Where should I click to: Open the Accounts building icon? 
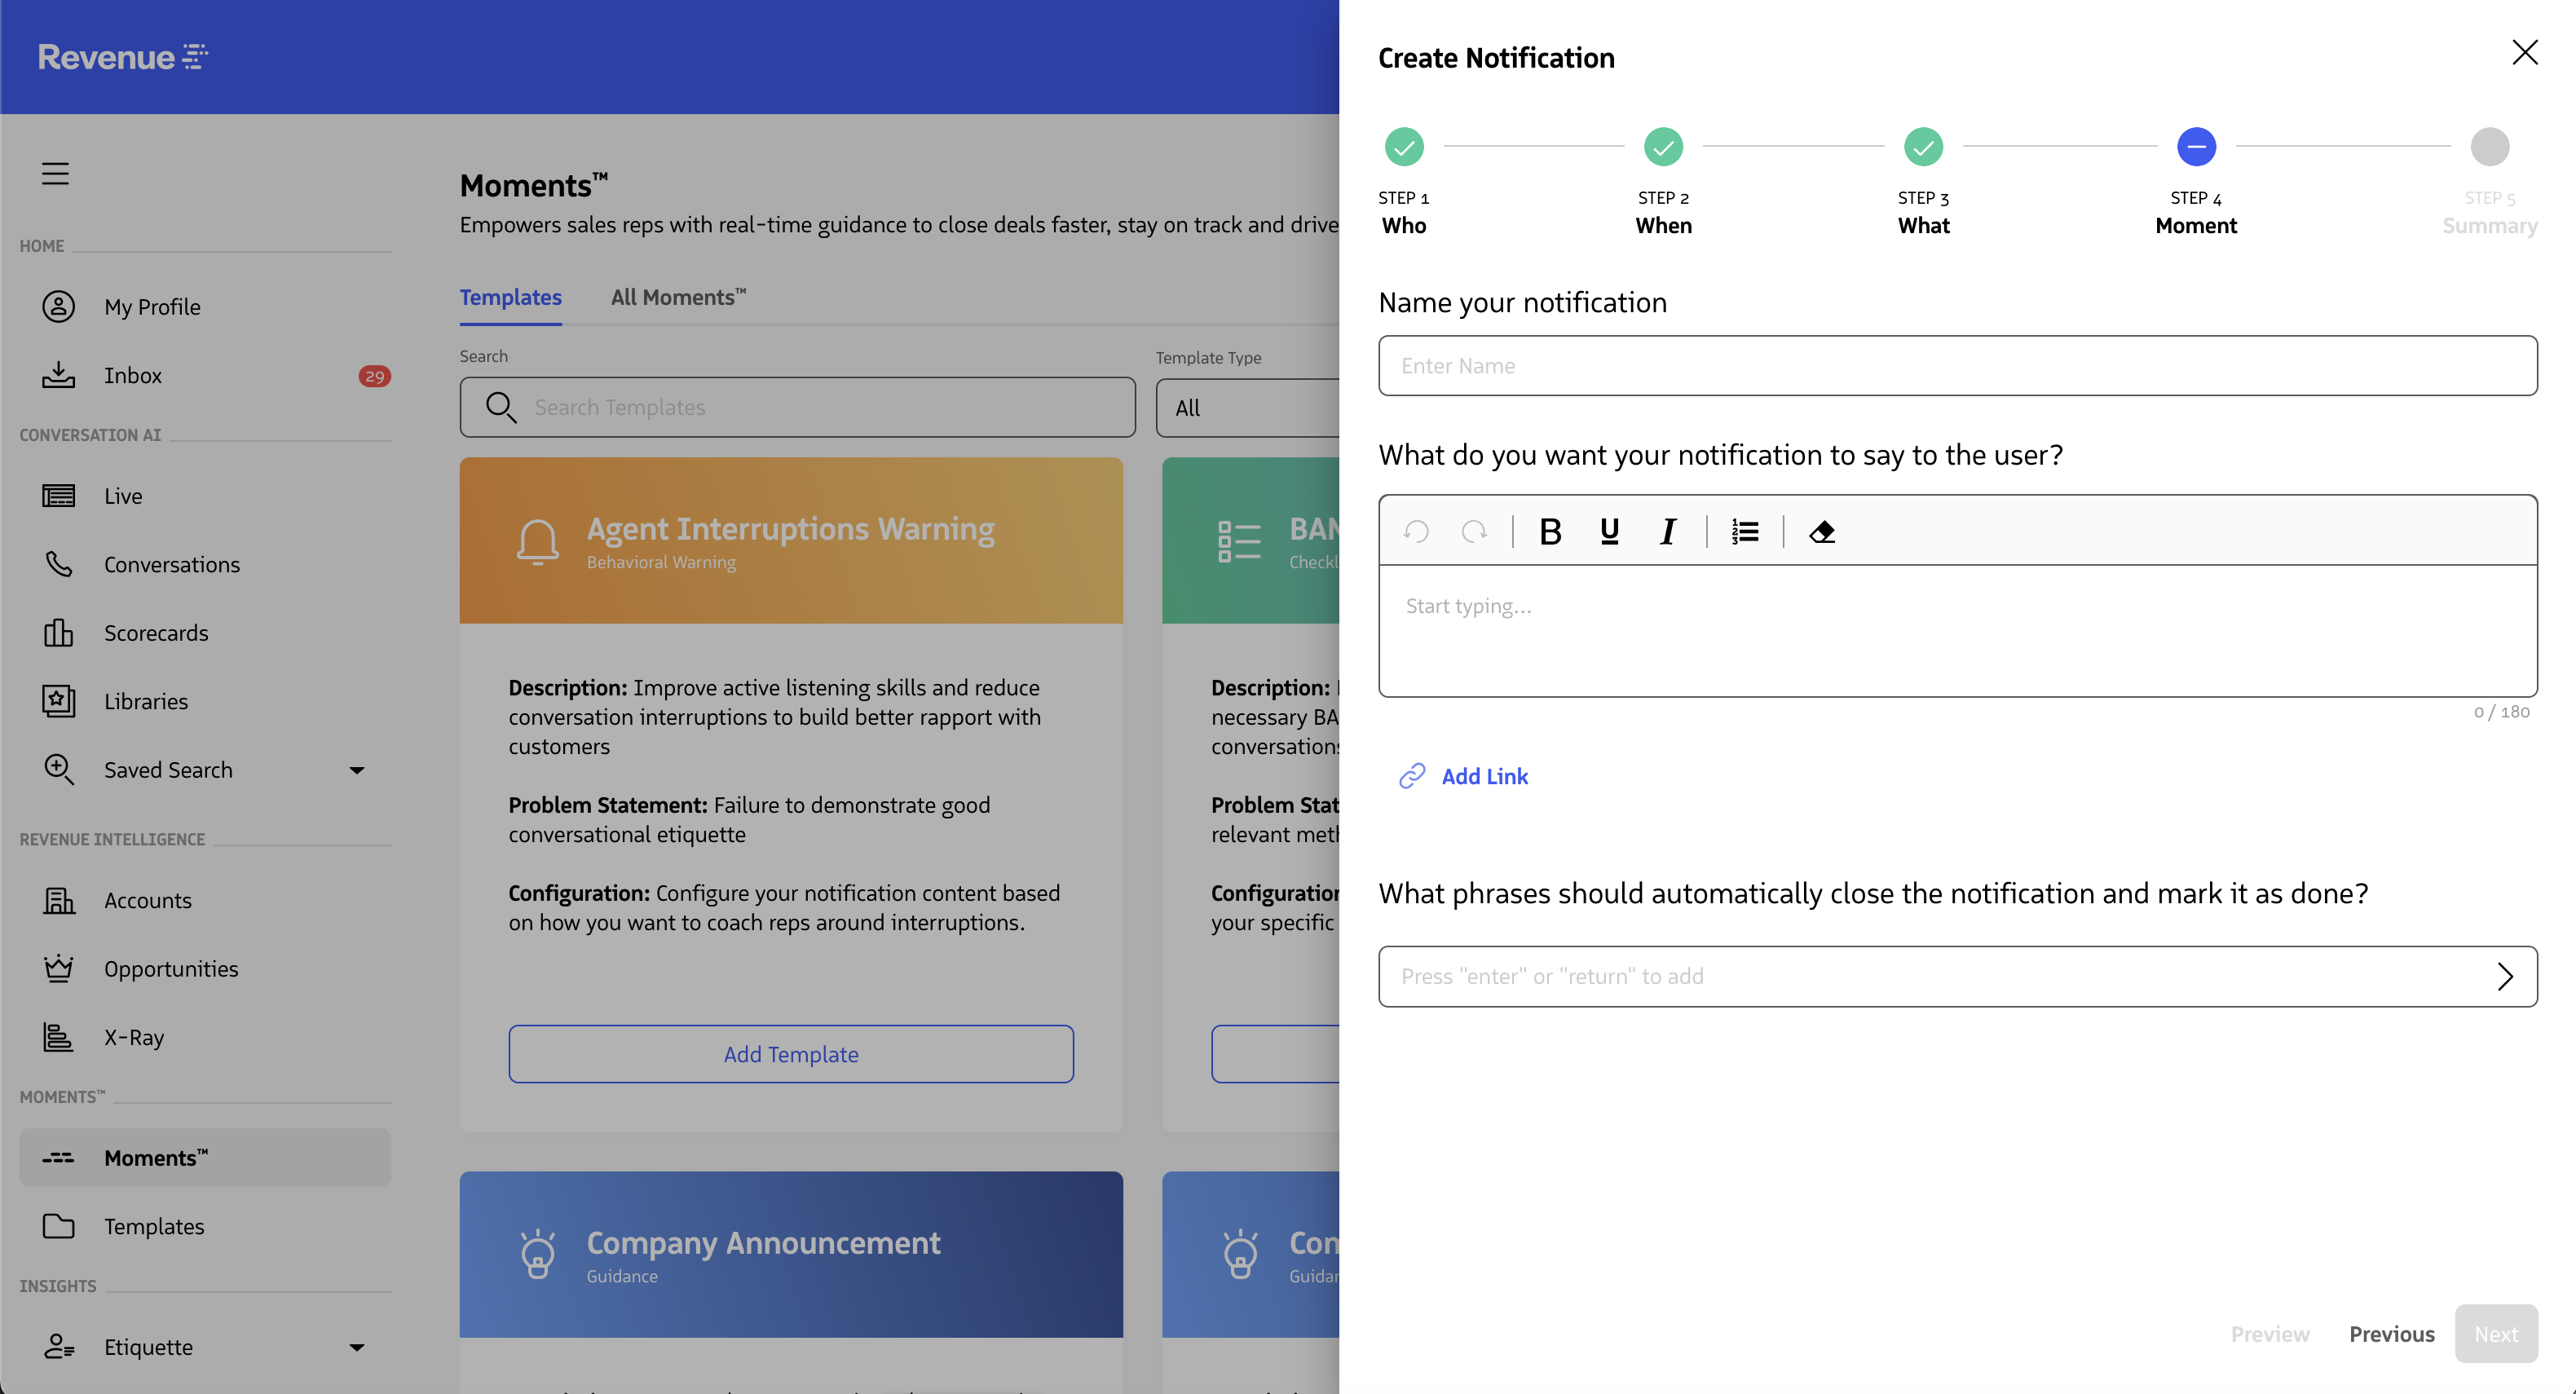(58, 900)
